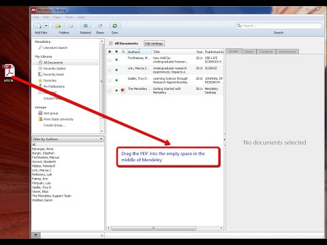Open the Tools menu

point(69,17)
